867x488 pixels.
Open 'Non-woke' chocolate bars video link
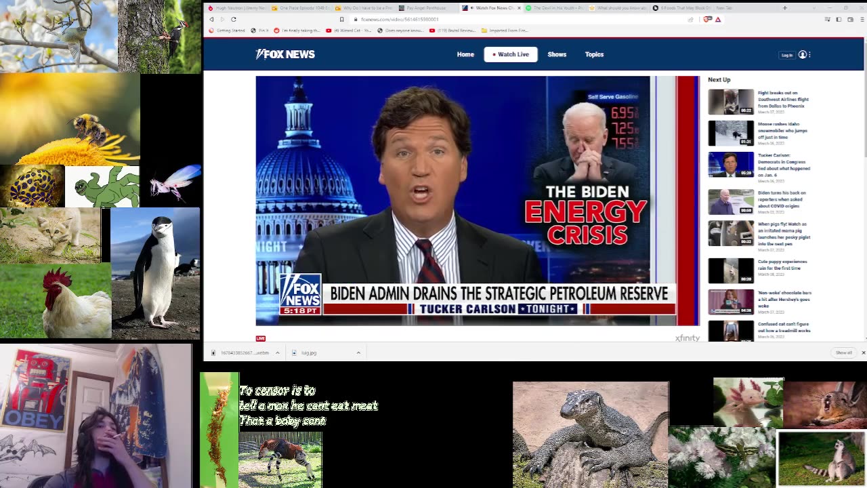pos(784,299)
